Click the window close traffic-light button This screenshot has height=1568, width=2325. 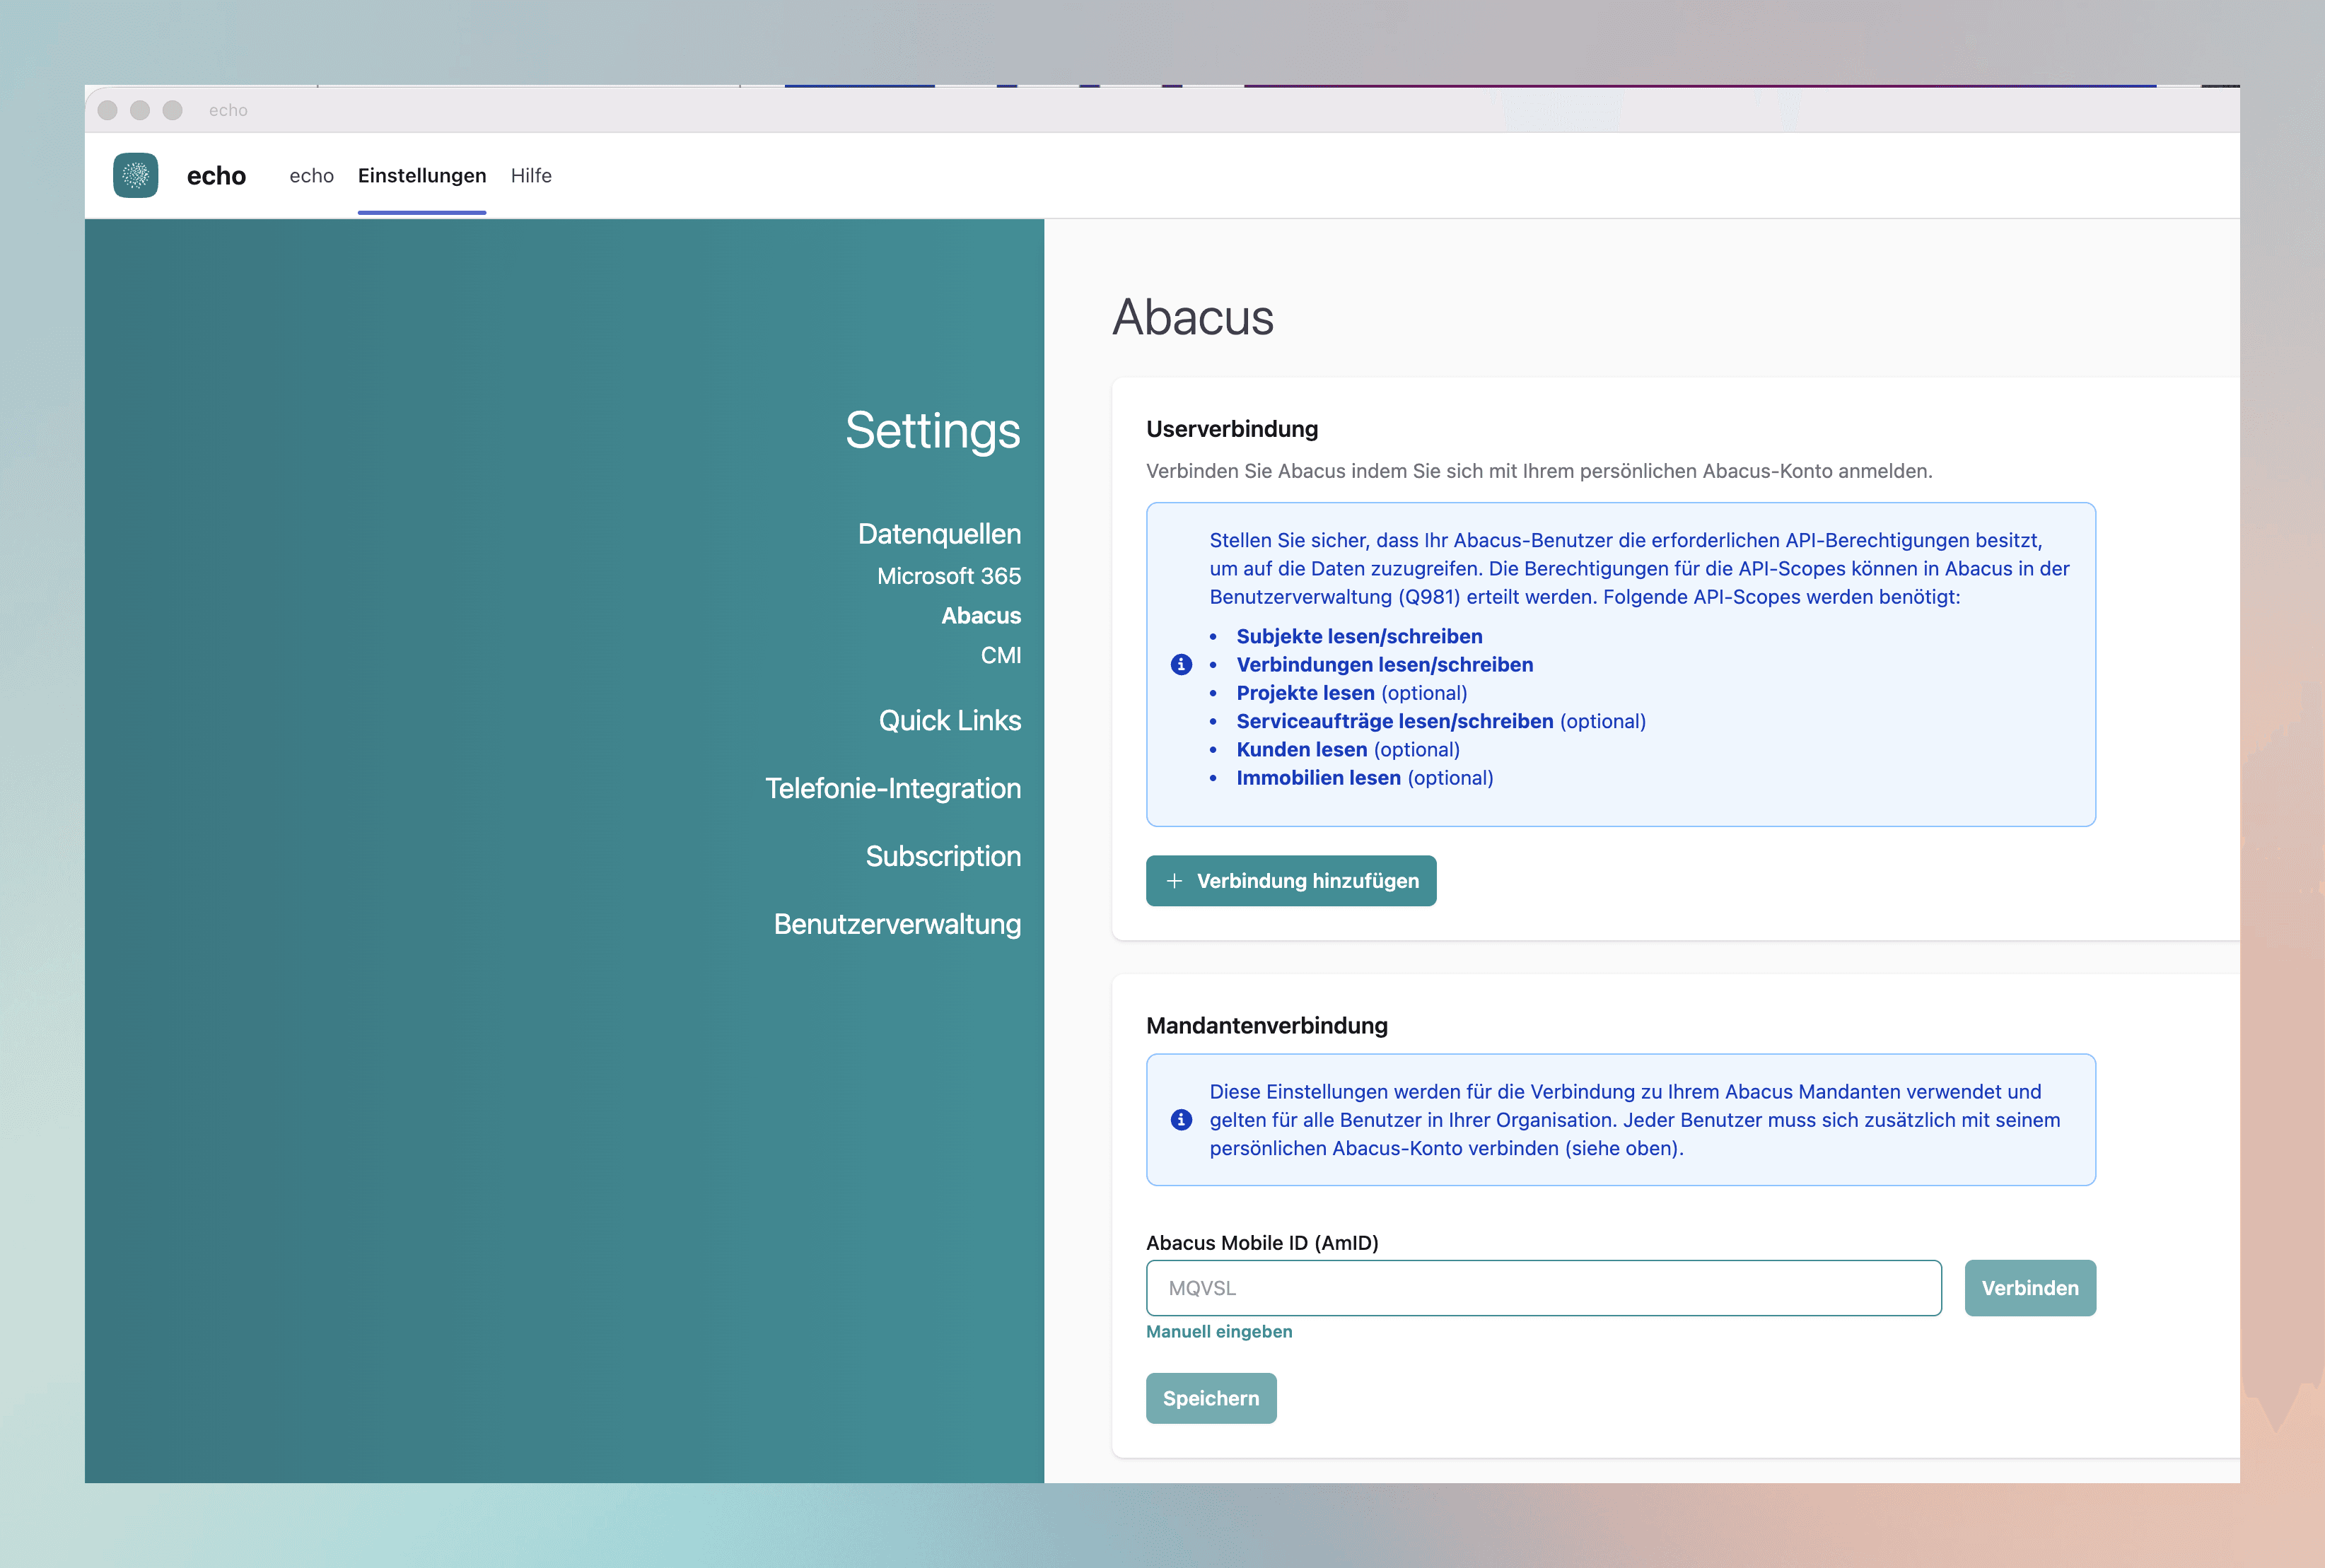tap(108, 110)
